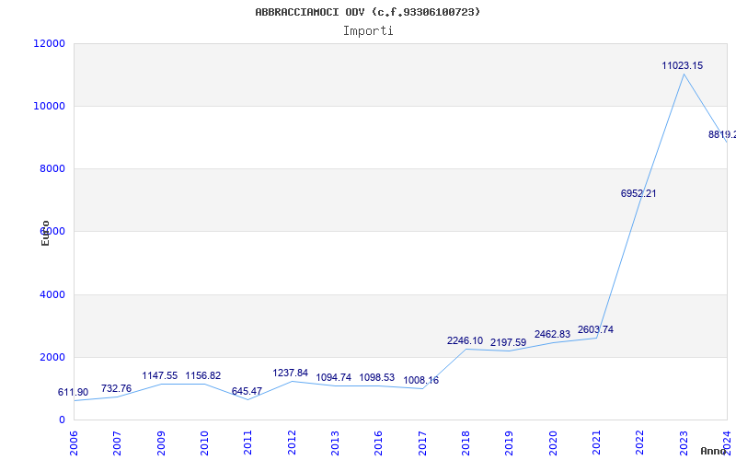Click the 2246.10 value label

point(465,340)
